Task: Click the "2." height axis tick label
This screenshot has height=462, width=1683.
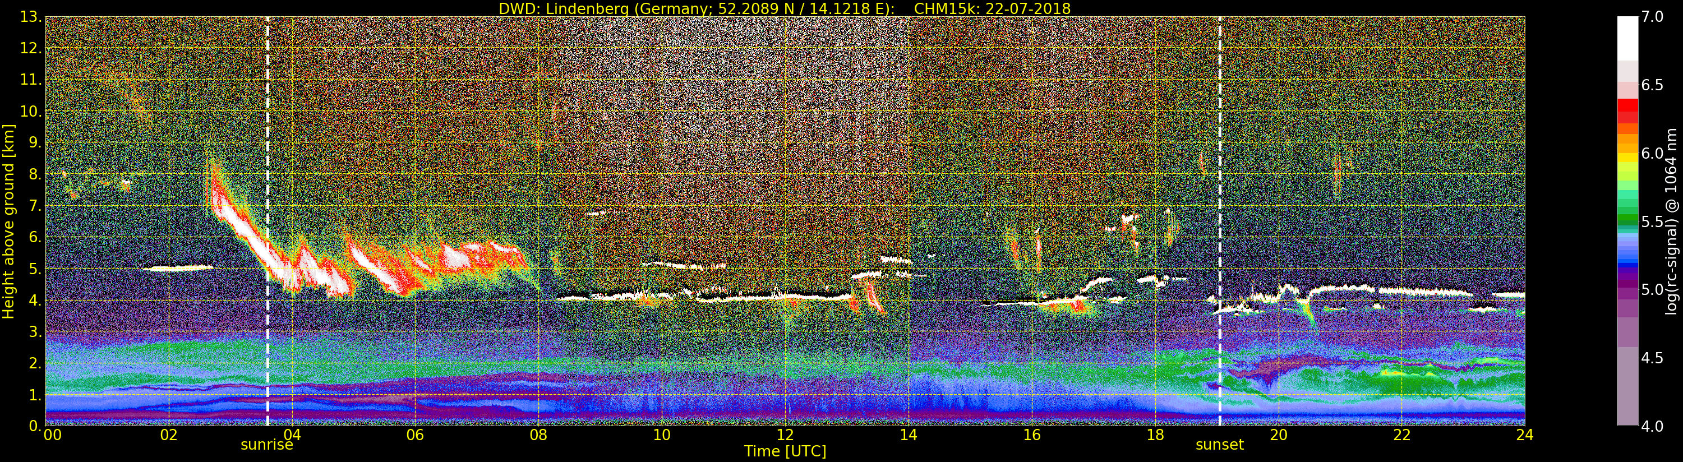Action: tap(35, 363)
